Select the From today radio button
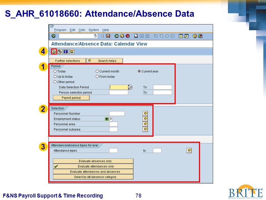Screen dimensions: 266x200 tap(97, 77)
